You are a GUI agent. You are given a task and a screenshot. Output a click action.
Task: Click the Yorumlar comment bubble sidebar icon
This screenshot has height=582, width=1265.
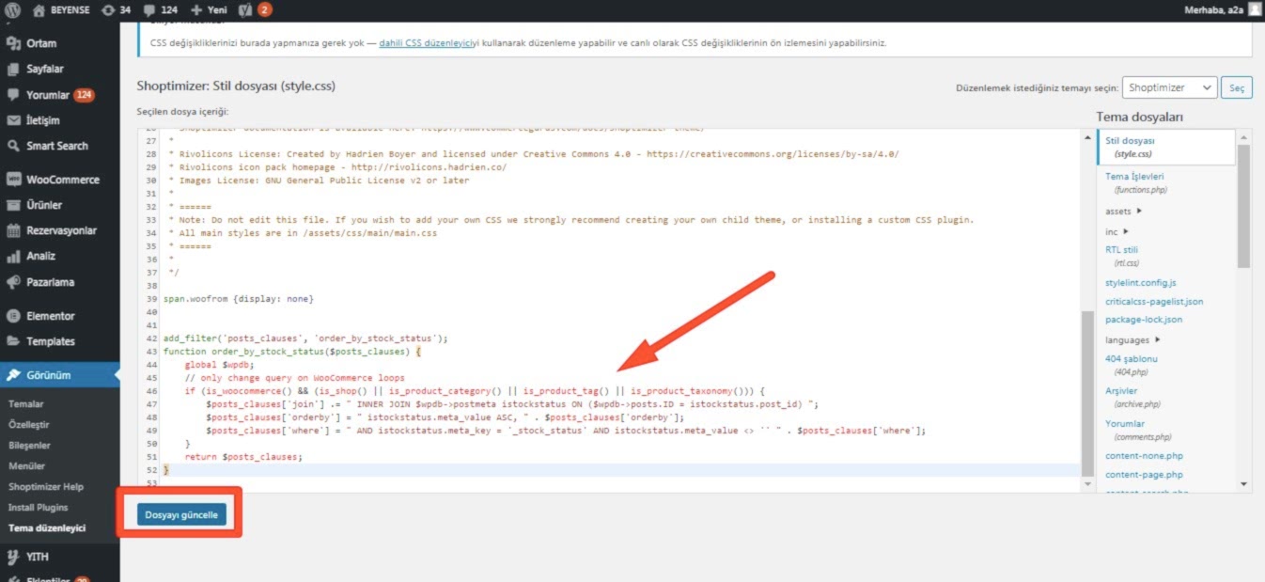tap(14, 95)
